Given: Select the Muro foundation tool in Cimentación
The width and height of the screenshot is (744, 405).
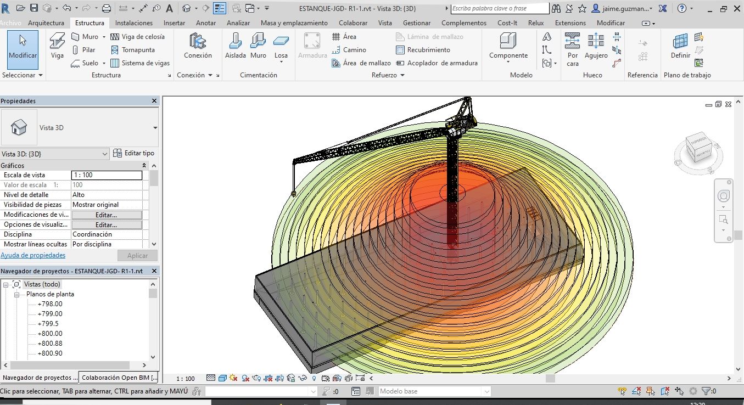Looking at the screenshot, I should tap(258, 46).
